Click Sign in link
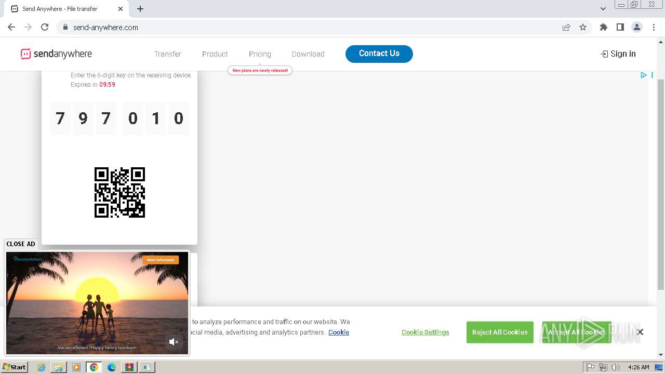Image resolution: width=665 pixels, height=374 pixels. coord(618,54)
